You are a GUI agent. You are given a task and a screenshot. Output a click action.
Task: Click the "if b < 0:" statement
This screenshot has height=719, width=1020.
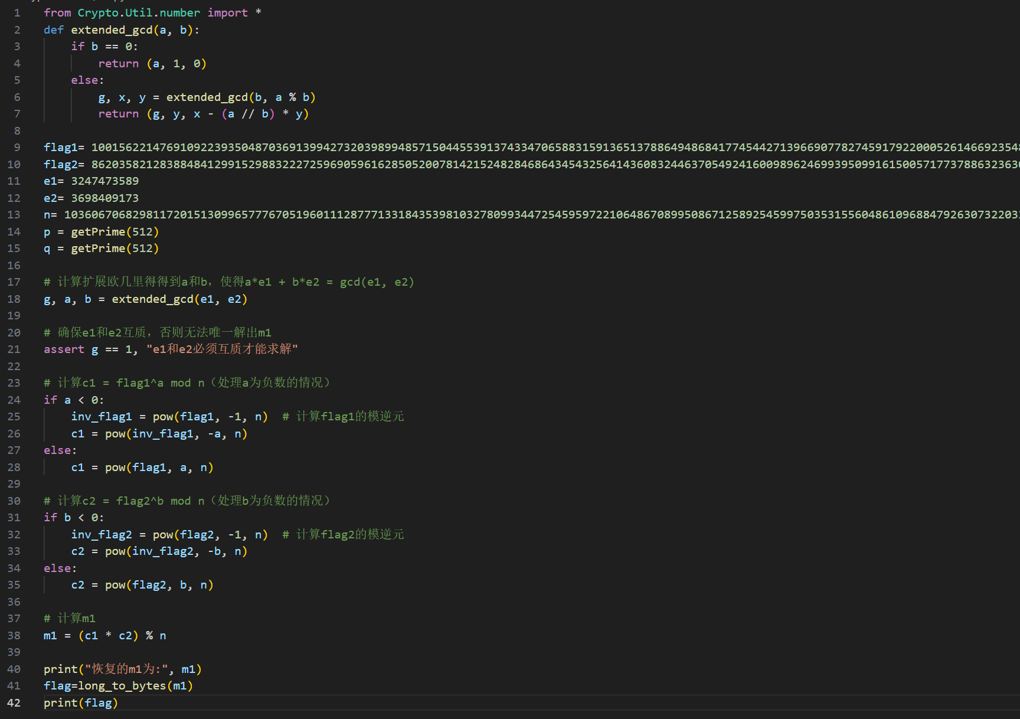[x=74, y=518]
